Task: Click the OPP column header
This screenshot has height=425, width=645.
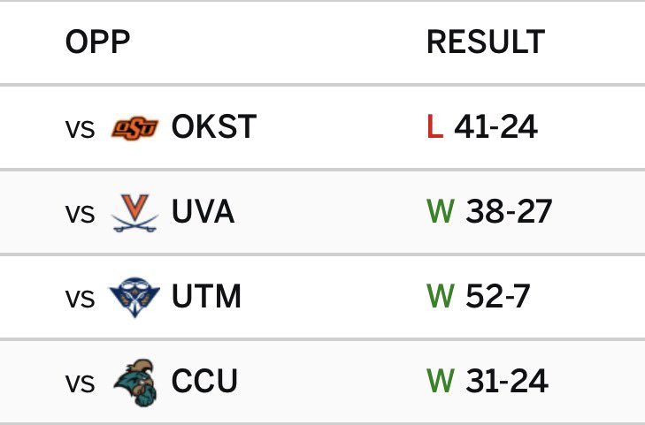Action: pos(98,42)
